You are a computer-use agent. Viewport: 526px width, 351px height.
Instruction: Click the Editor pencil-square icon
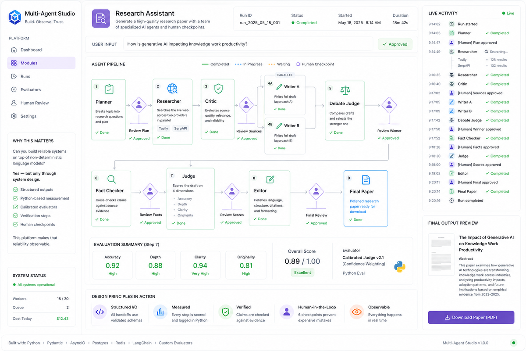tap(270, 179)
